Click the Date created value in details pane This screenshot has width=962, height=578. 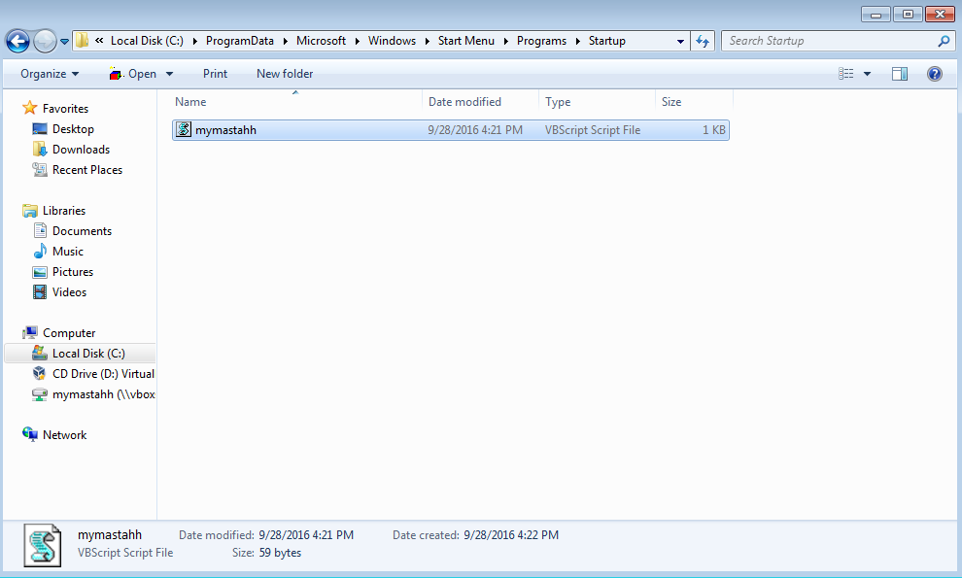(x=511, y=535)
